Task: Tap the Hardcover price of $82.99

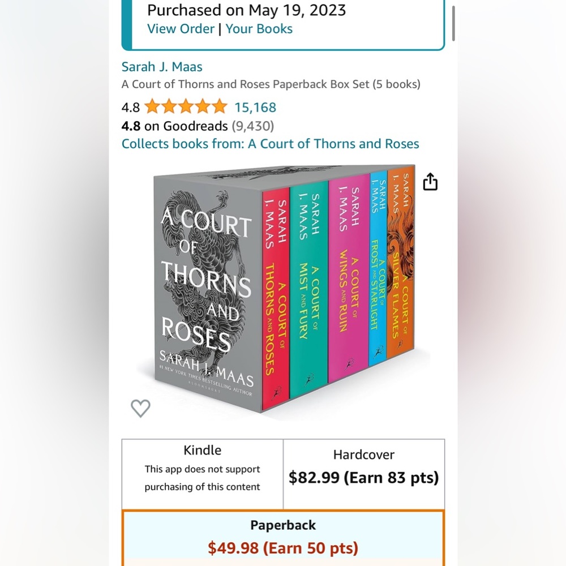Action: click(364, 477)
